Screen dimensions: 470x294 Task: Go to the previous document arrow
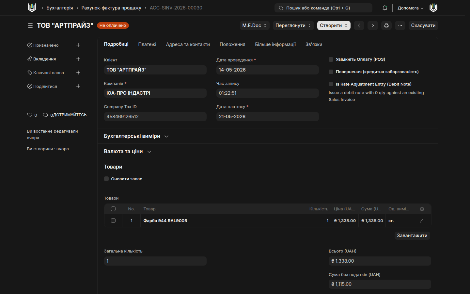(x=359, y=25)
